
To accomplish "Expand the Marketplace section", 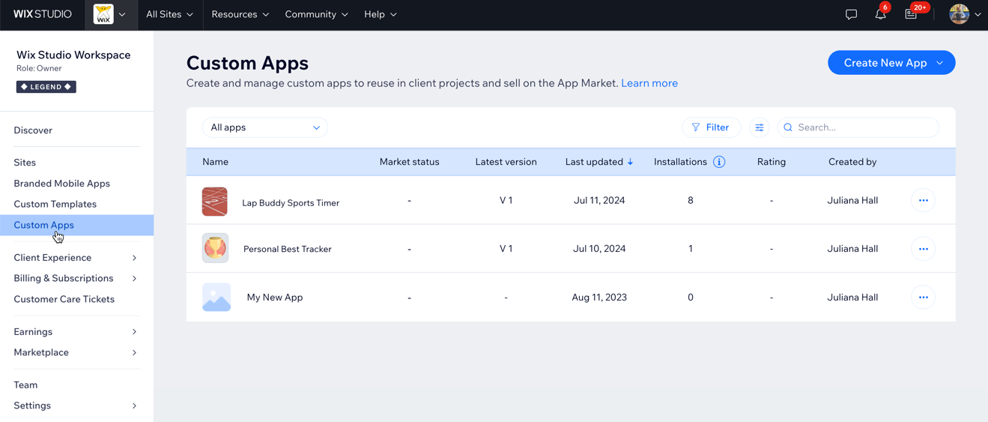I will tap(134, 352).
